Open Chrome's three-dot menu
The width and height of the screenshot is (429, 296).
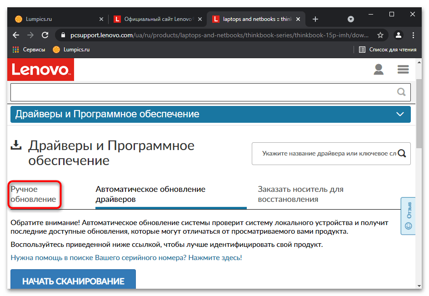point(413,35)
